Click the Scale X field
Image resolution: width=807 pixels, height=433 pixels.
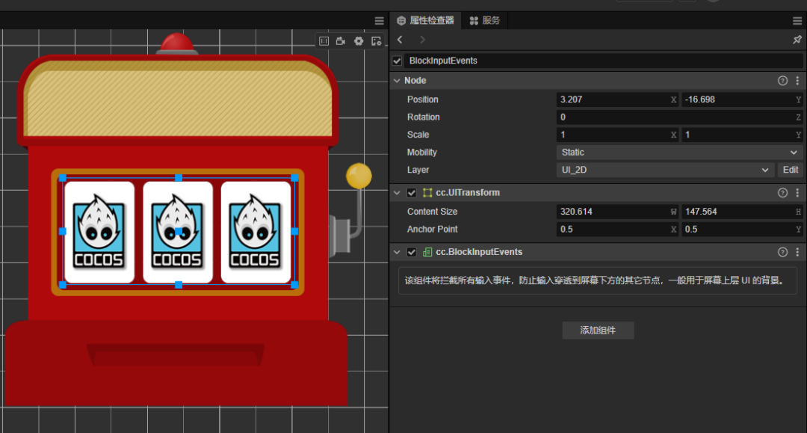point(617,135)
